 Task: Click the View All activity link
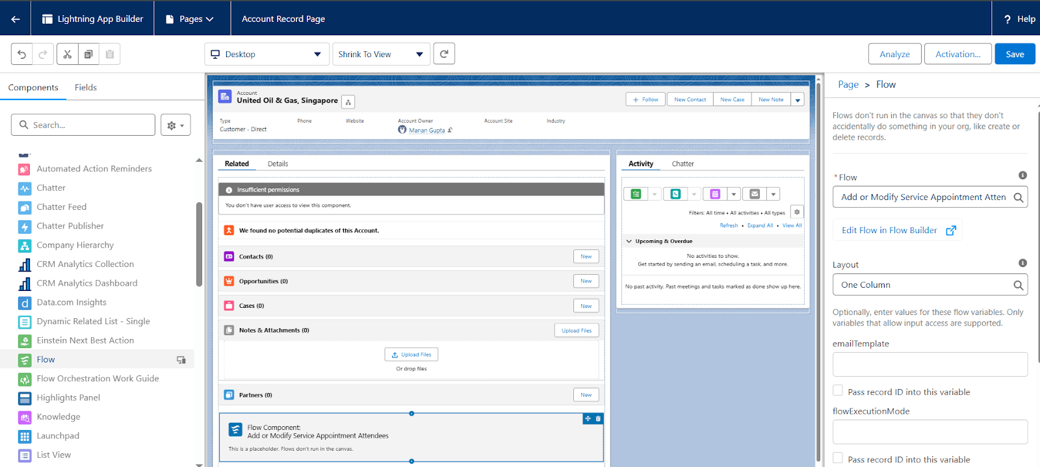point(792,225)
